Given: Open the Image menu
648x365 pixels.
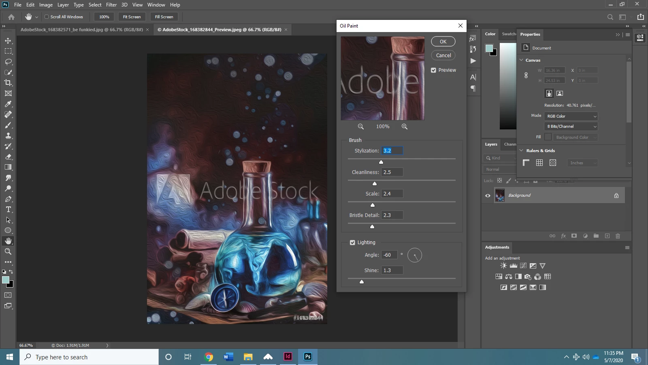Looking at the screenshot, I should pyautogui.click(x=46, y=5).
